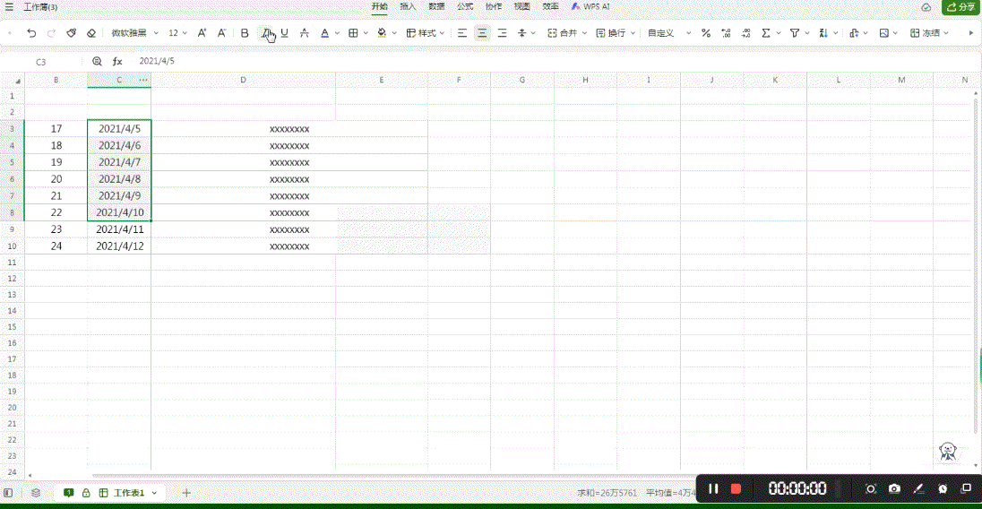The image size is (982, 509).
Task: Open the font name dropdown 微软雅黑
Action: pos(134,33)
